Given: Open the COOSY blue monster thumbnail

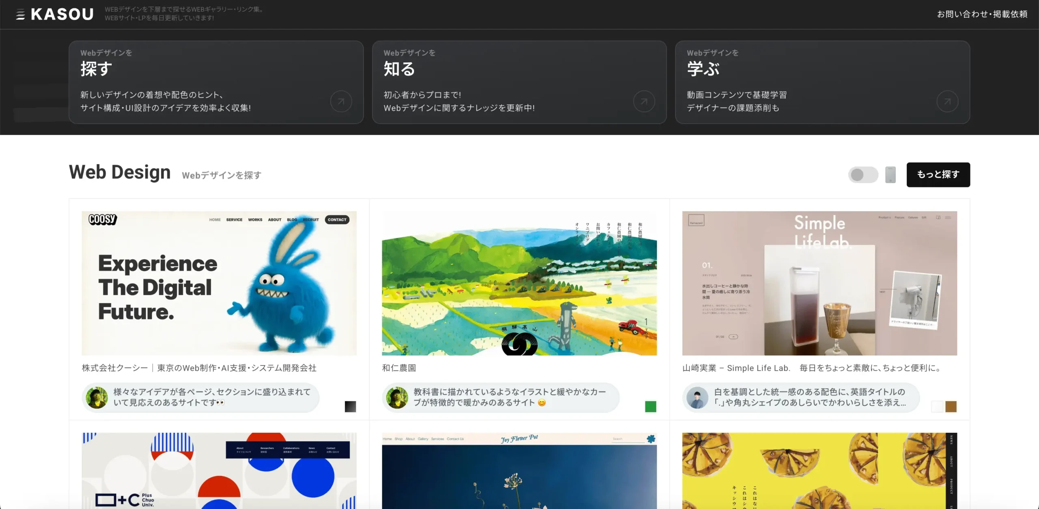Looking at the screenshot, I should click(219, 283).
